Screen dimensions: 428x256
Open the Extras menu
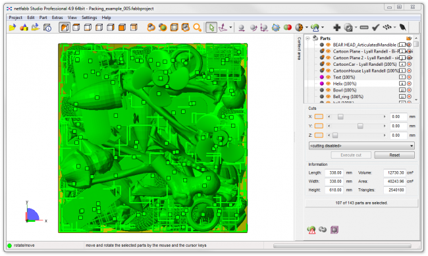pyautogui.click(x=57, y=18)
